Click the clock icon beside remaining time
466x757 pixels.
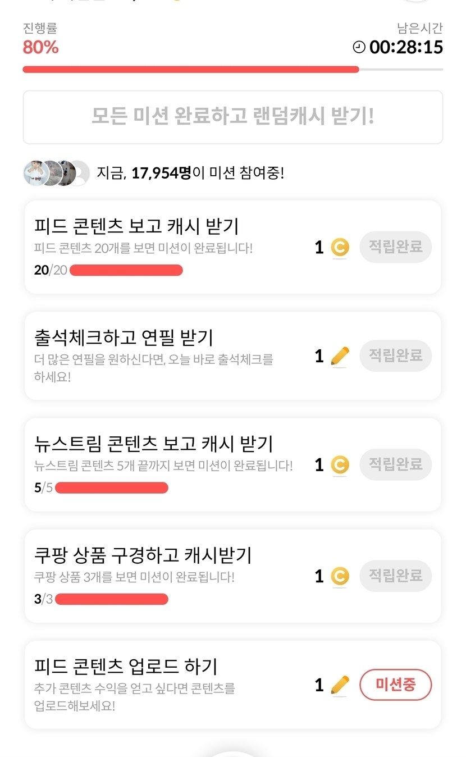tap(359, 47)
